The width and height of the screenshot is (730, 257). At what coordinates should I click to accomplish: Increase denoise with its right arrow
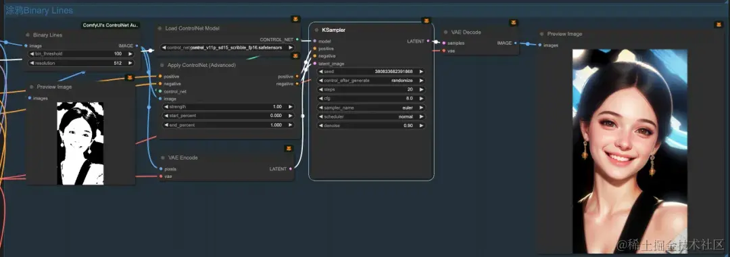(421, 126)
